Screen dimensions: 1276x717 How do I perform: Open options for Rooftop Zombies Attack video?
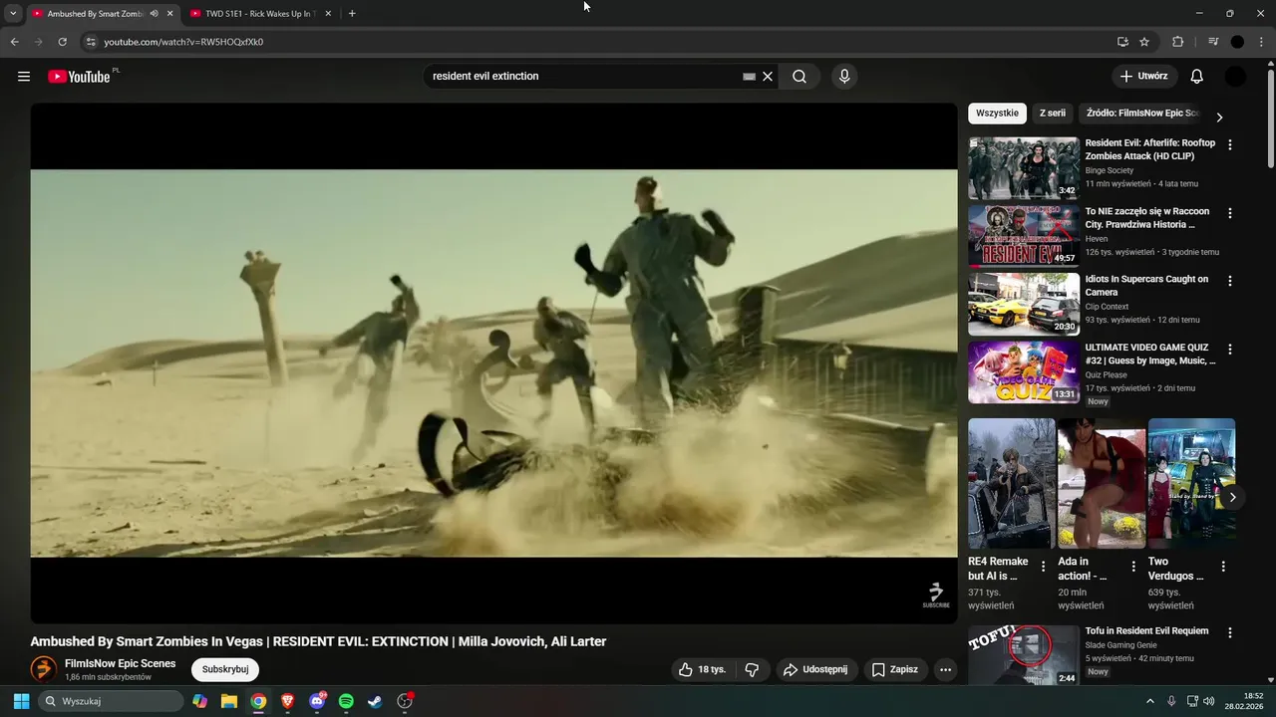point(1229,144)
